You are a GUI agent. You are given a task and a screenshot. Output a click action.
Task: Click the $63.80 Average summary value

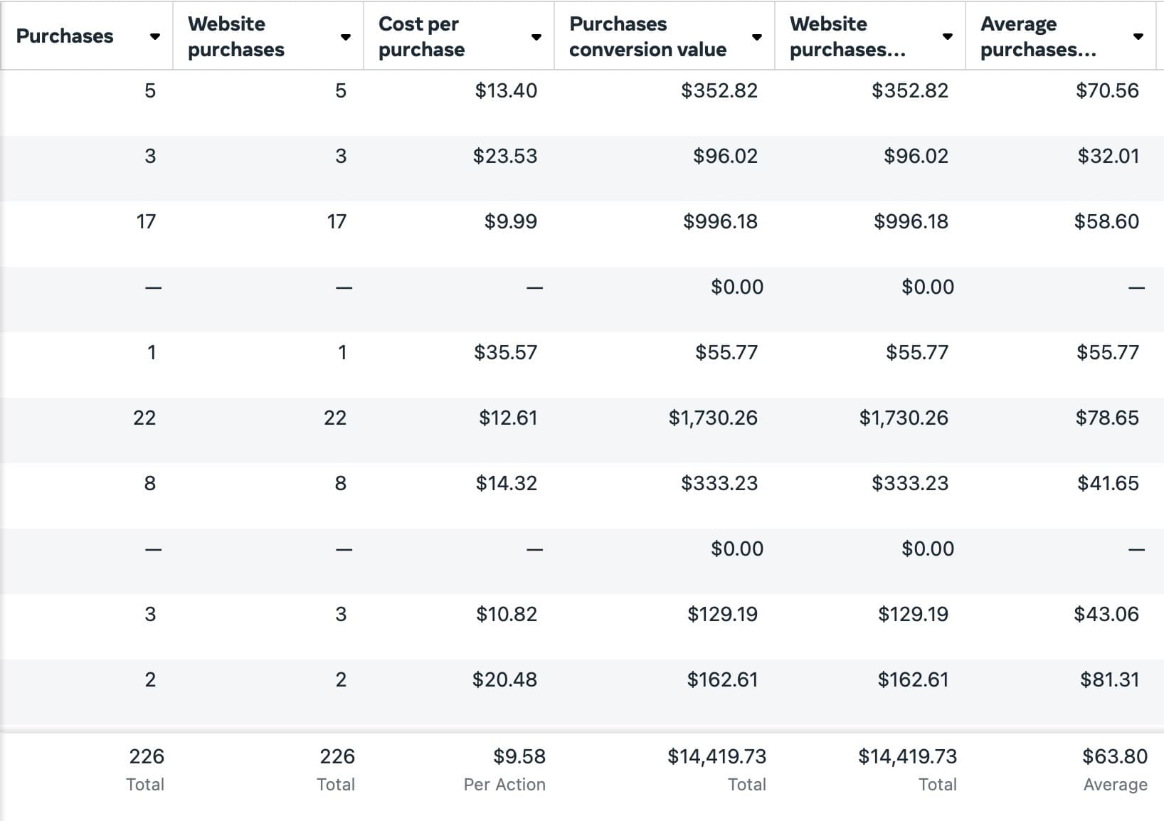coord(1114,757)
